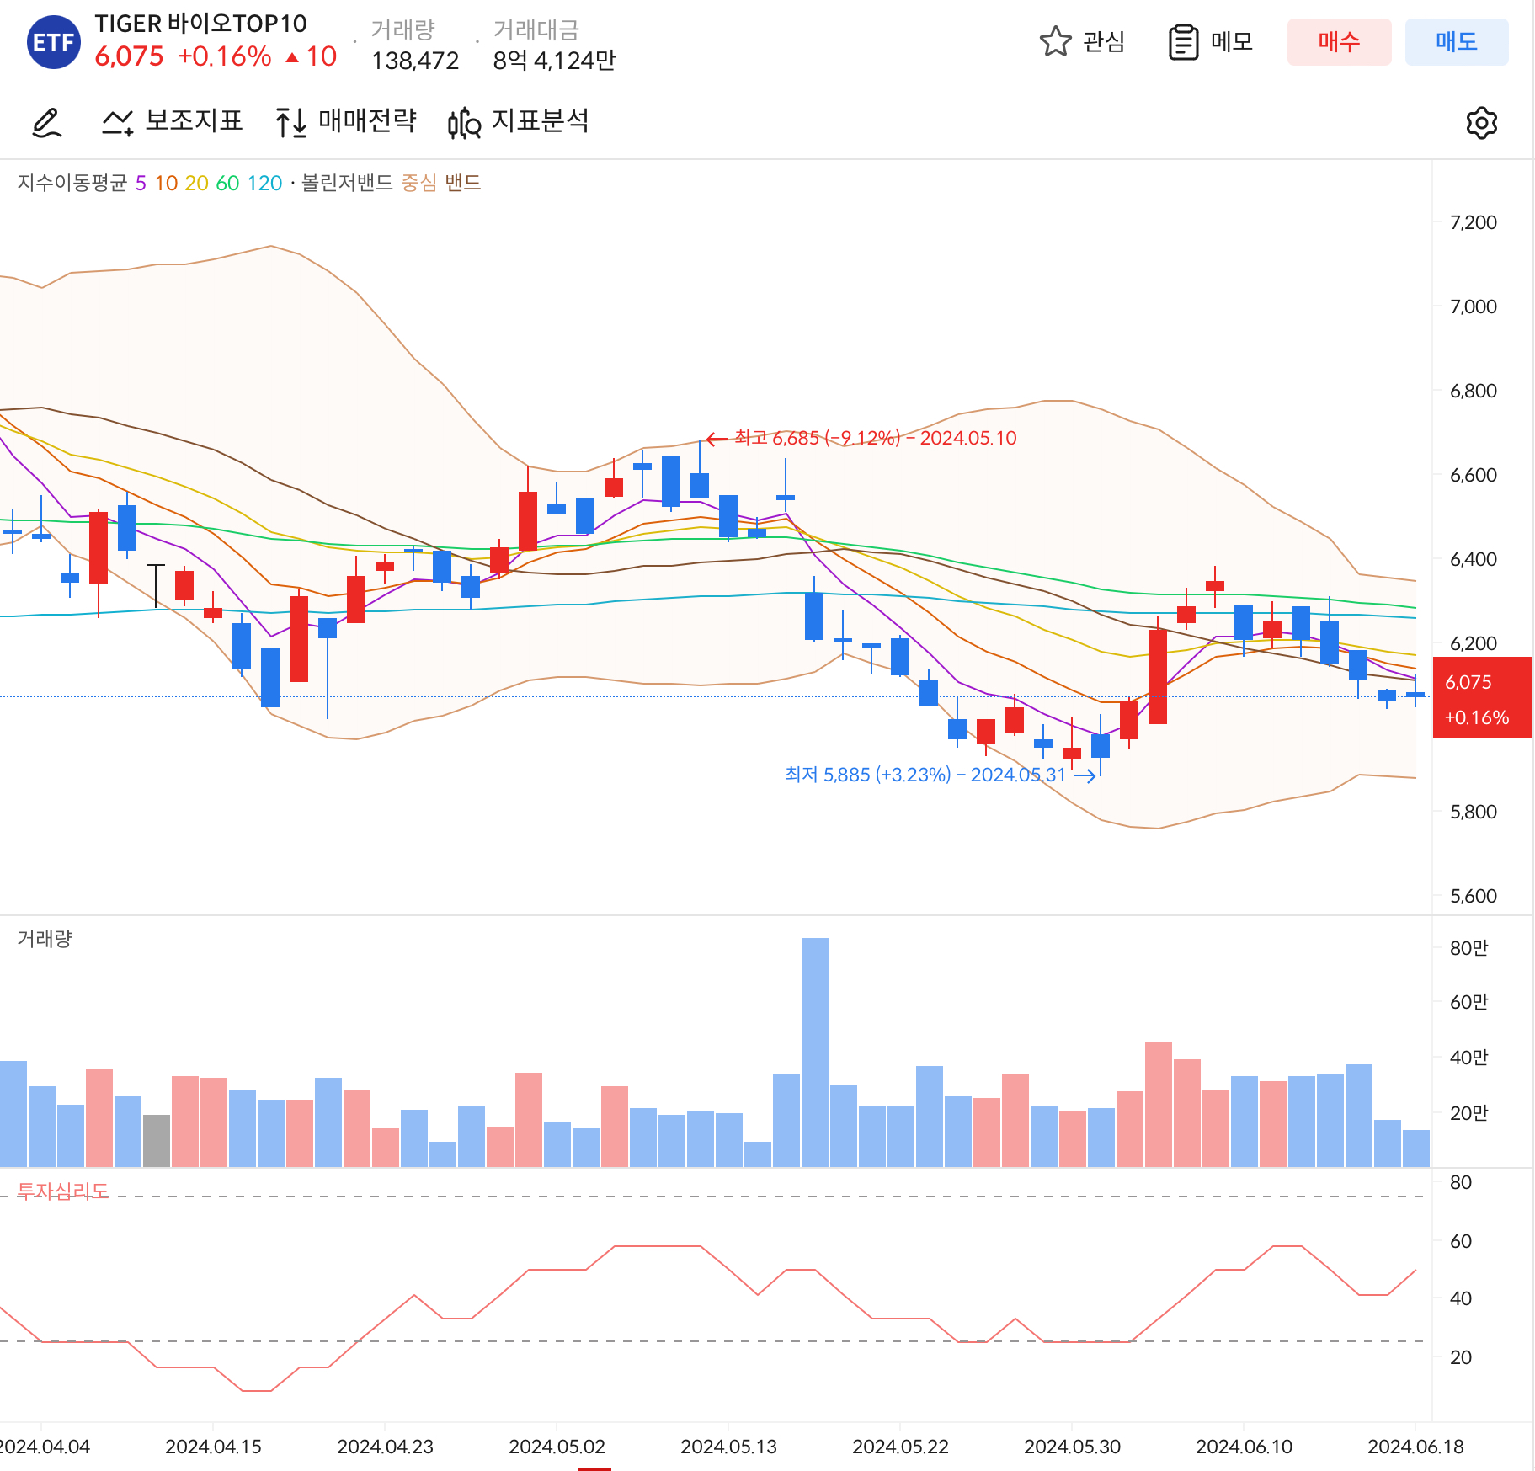Image resolution: width=1535 pixels, height=1471 pixels.
Task: Open the memo clipboard icon
Action: click(1183, 42)
